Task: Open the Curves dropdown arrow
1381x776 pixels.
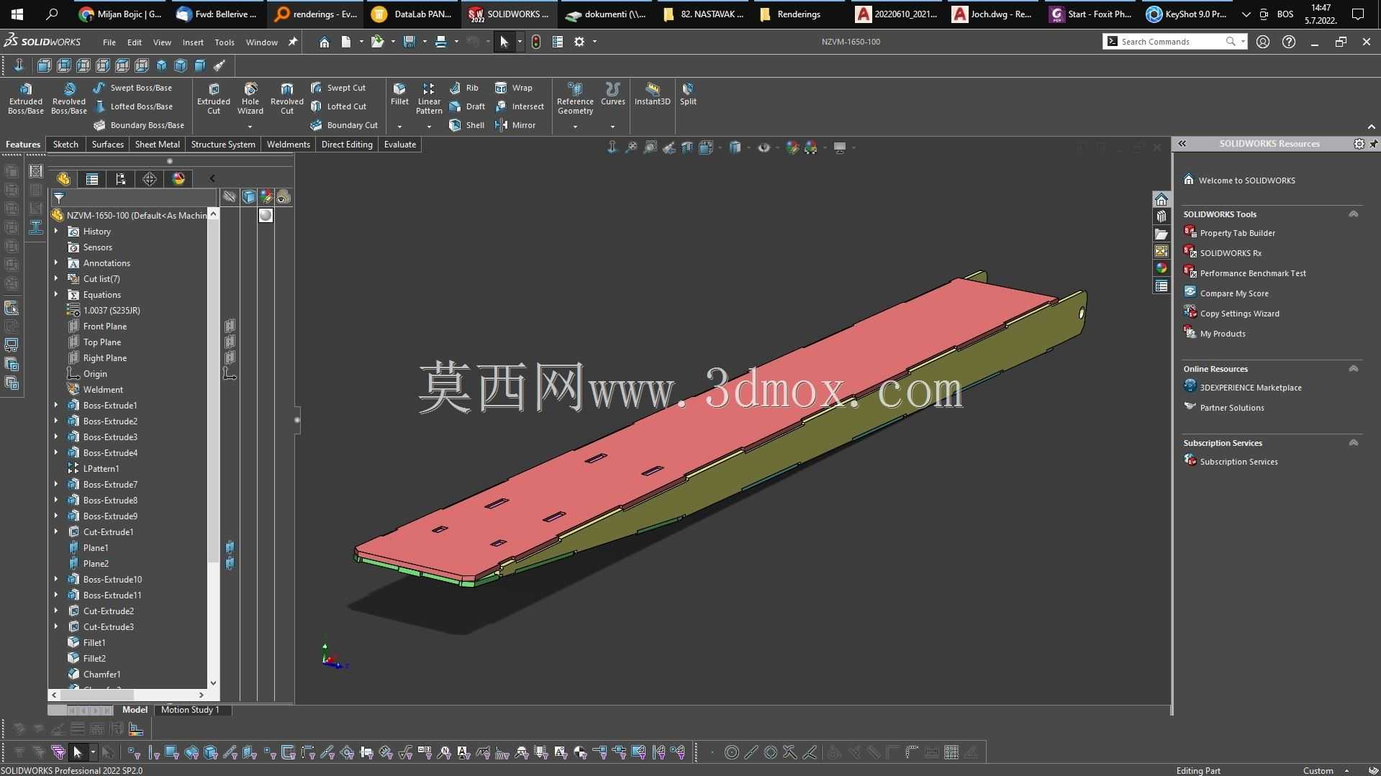Action: [x=612, y=127]
